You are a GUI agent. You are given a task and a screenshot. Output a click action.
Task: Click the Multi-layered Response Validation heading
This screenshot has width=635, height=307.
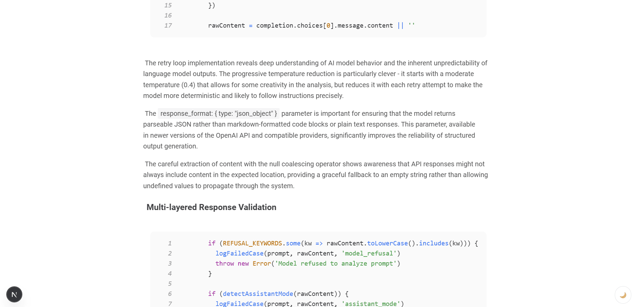click(211, 207)
